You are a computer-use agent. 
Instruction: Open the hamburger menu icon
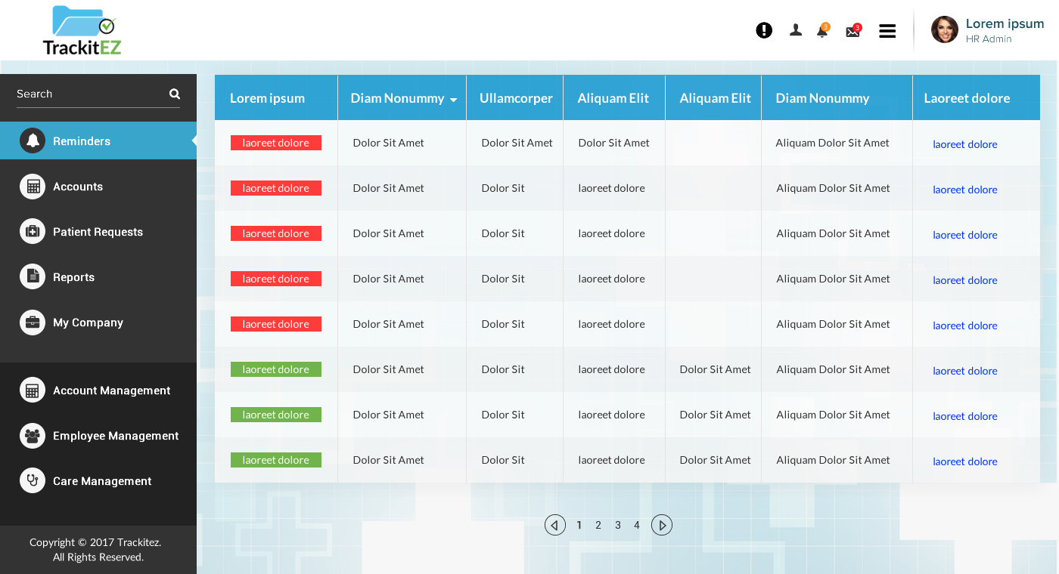pyautogui.click(x=887, y=31)
